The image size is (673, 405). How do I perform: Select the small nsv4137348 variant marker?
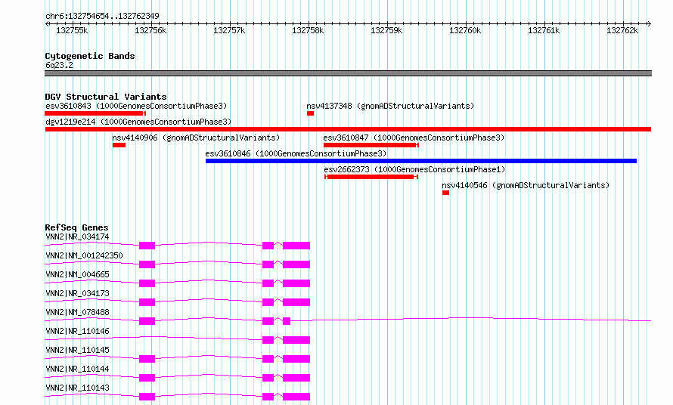(x=310, y=113)
